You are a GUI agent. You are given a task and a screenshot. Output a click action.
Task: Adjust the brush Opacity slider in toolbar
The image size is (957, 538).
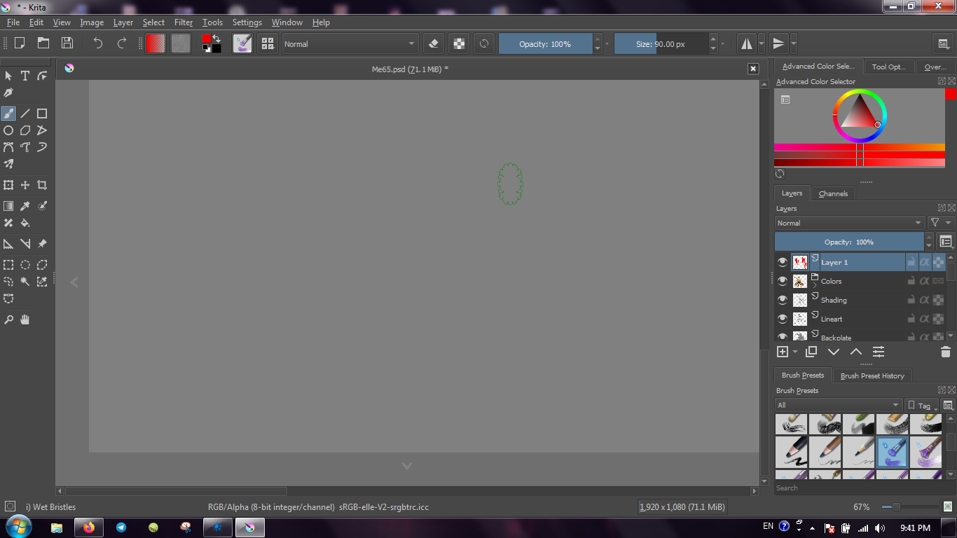tap(545, 43)
